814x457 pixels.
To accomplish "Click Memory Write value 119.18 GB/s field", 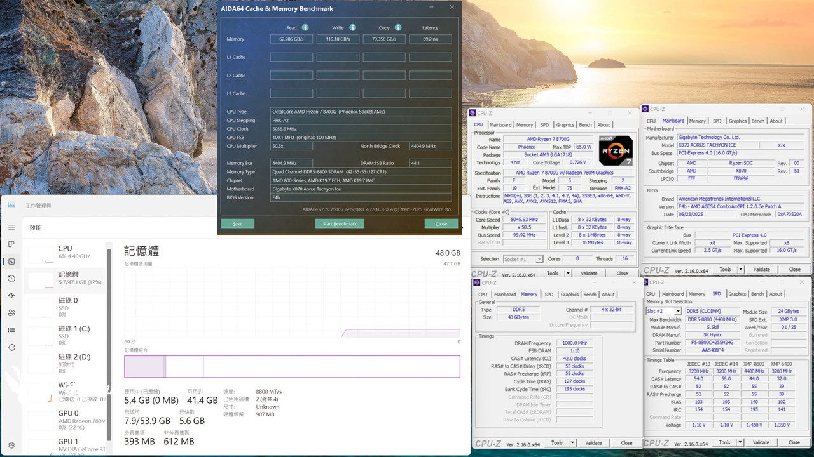I will [x=338, y=39].
